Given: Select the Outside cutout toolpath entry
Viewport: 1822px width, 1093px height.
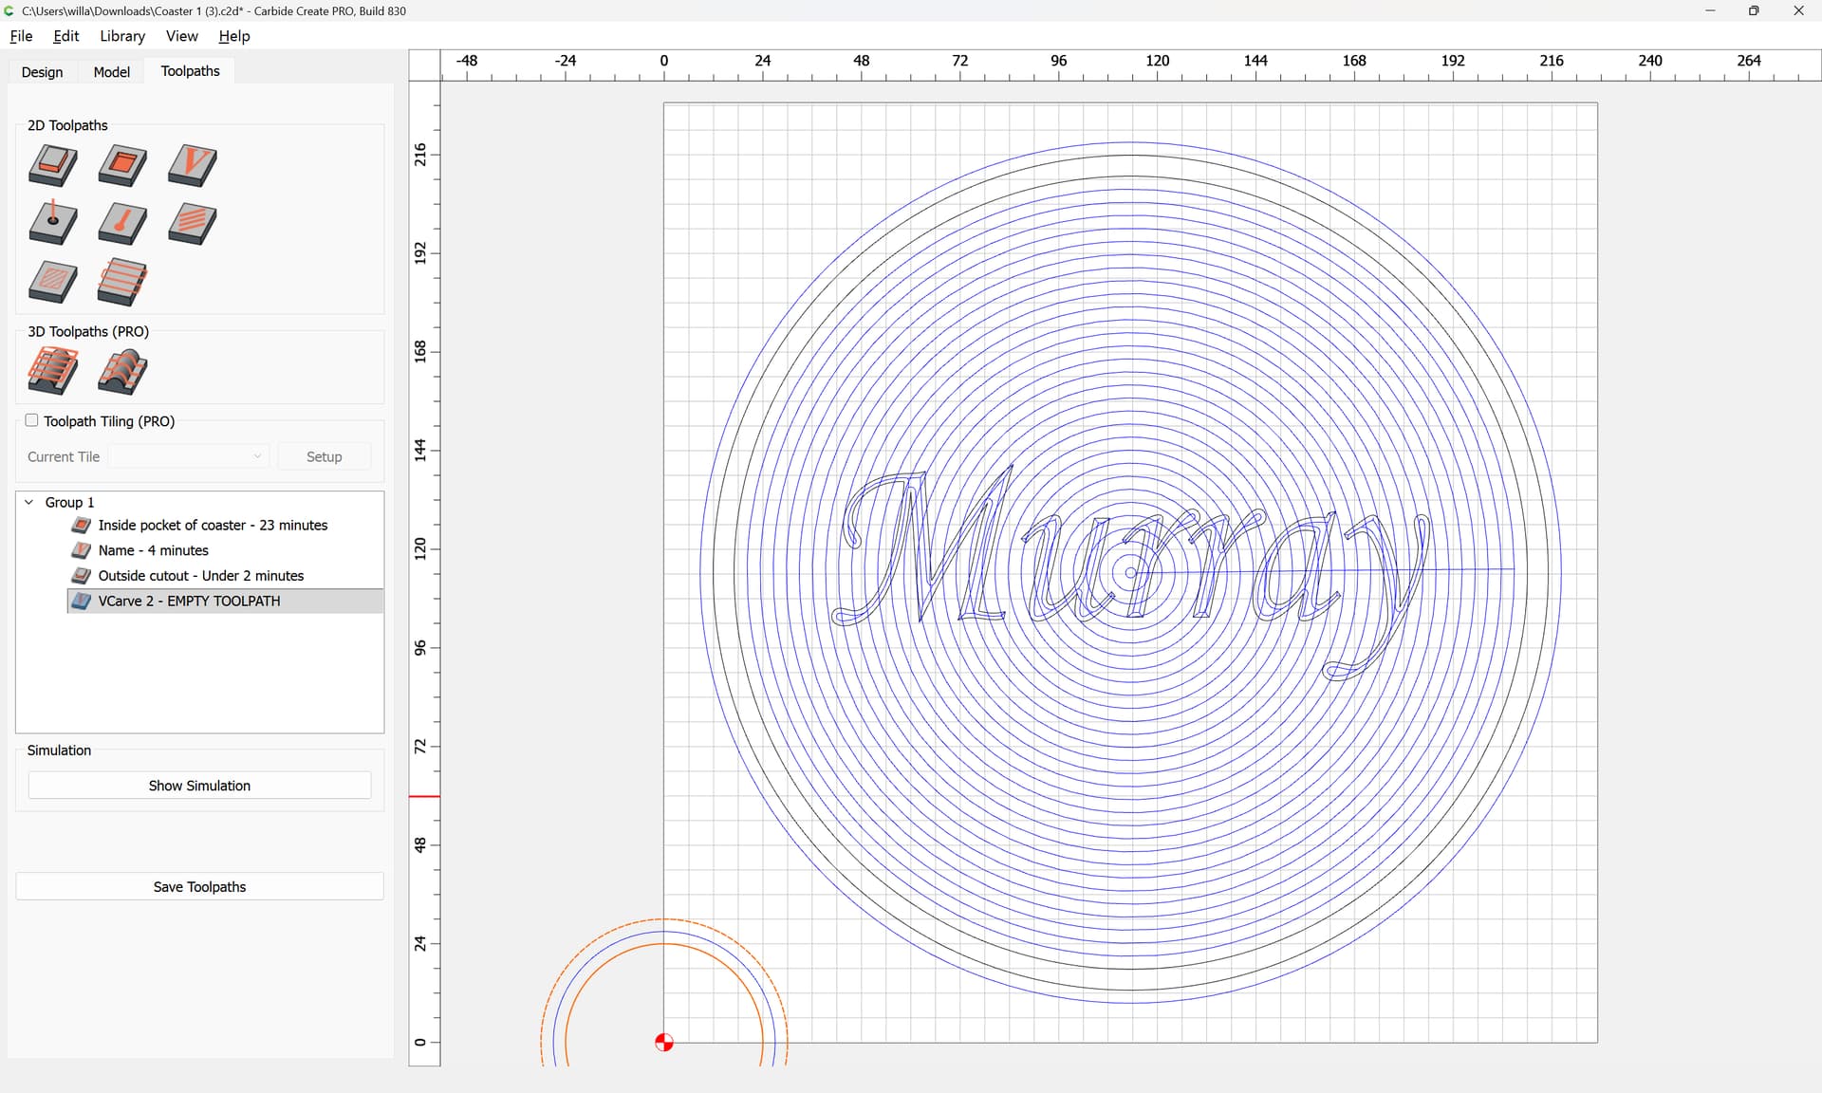Looking at the screenshot, I should coord(200,576).
